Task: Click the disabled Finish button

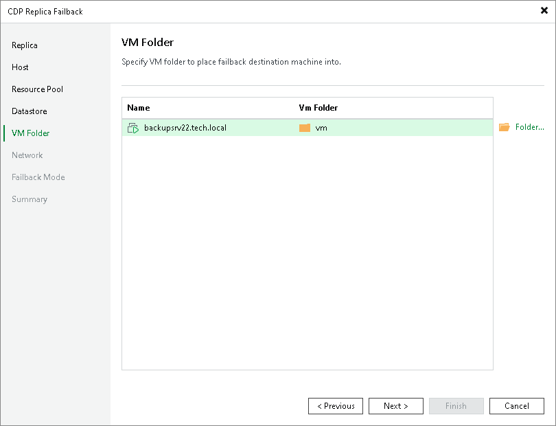Action: (x=456, y=406)
